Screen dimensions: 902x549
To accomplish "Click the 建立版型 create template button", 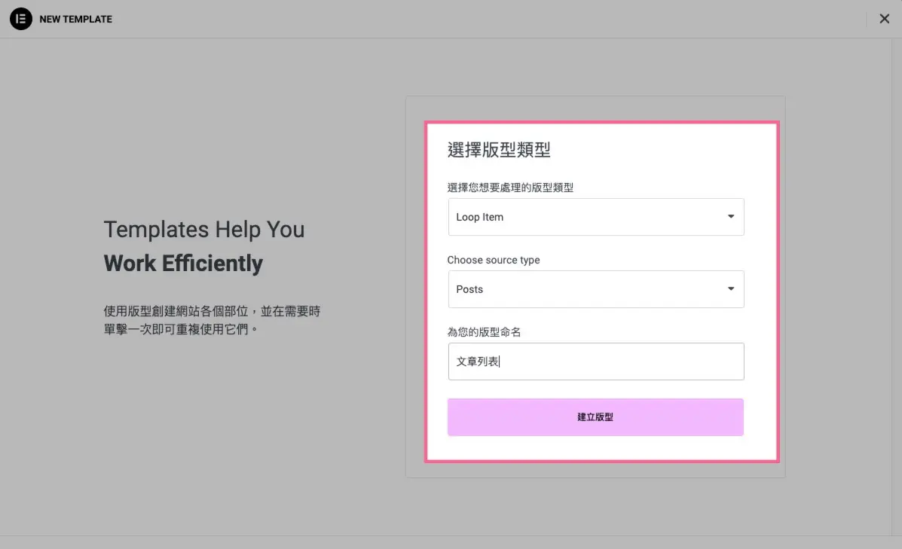I will point(595,417).
